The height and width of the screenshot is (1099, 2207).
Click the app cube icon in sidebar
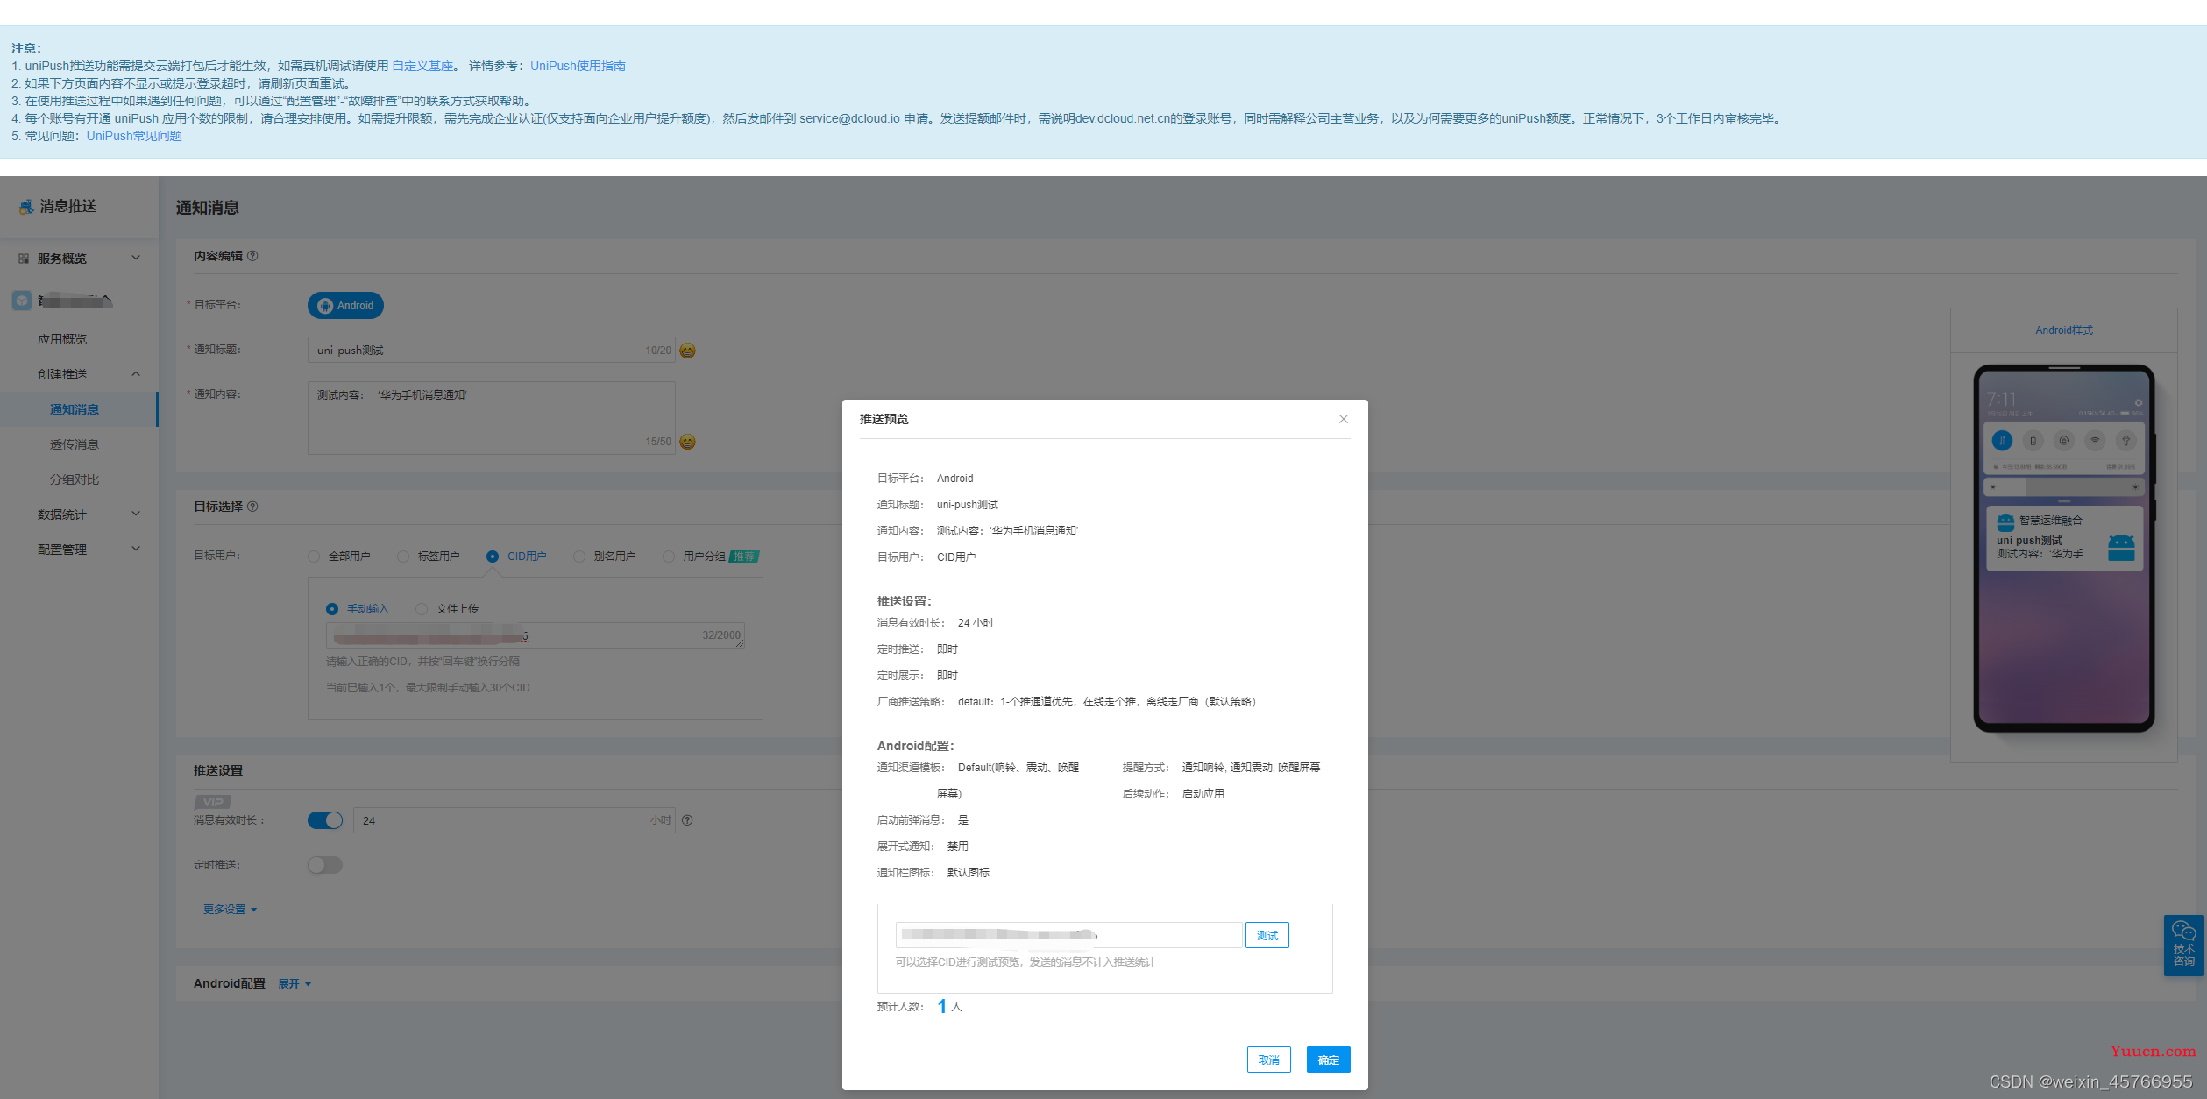click(22, 301)
